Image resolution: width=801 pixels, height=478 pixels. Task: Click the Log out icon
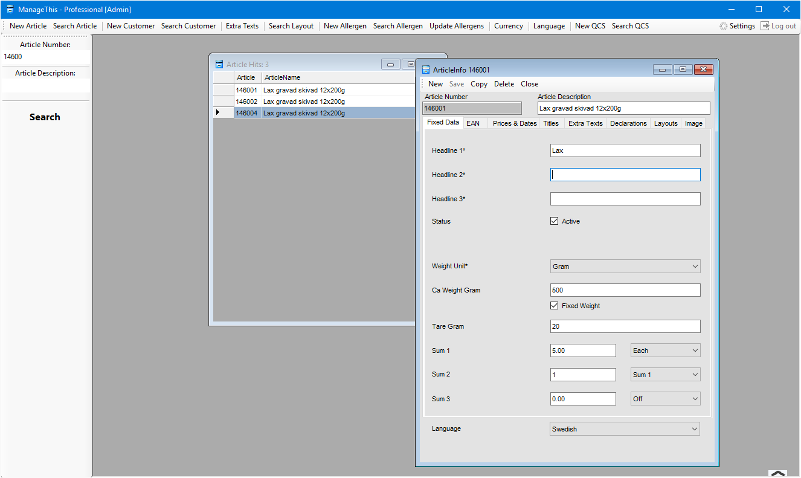[x=765, y=26]
